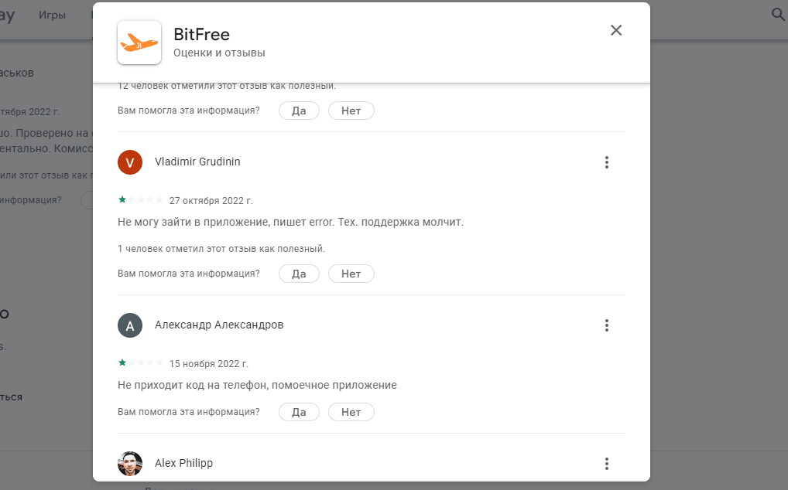Image resolution: width=788 pixels, height=490 pixels.
Task: Click the name Alex Philipp
Action: 183,464
